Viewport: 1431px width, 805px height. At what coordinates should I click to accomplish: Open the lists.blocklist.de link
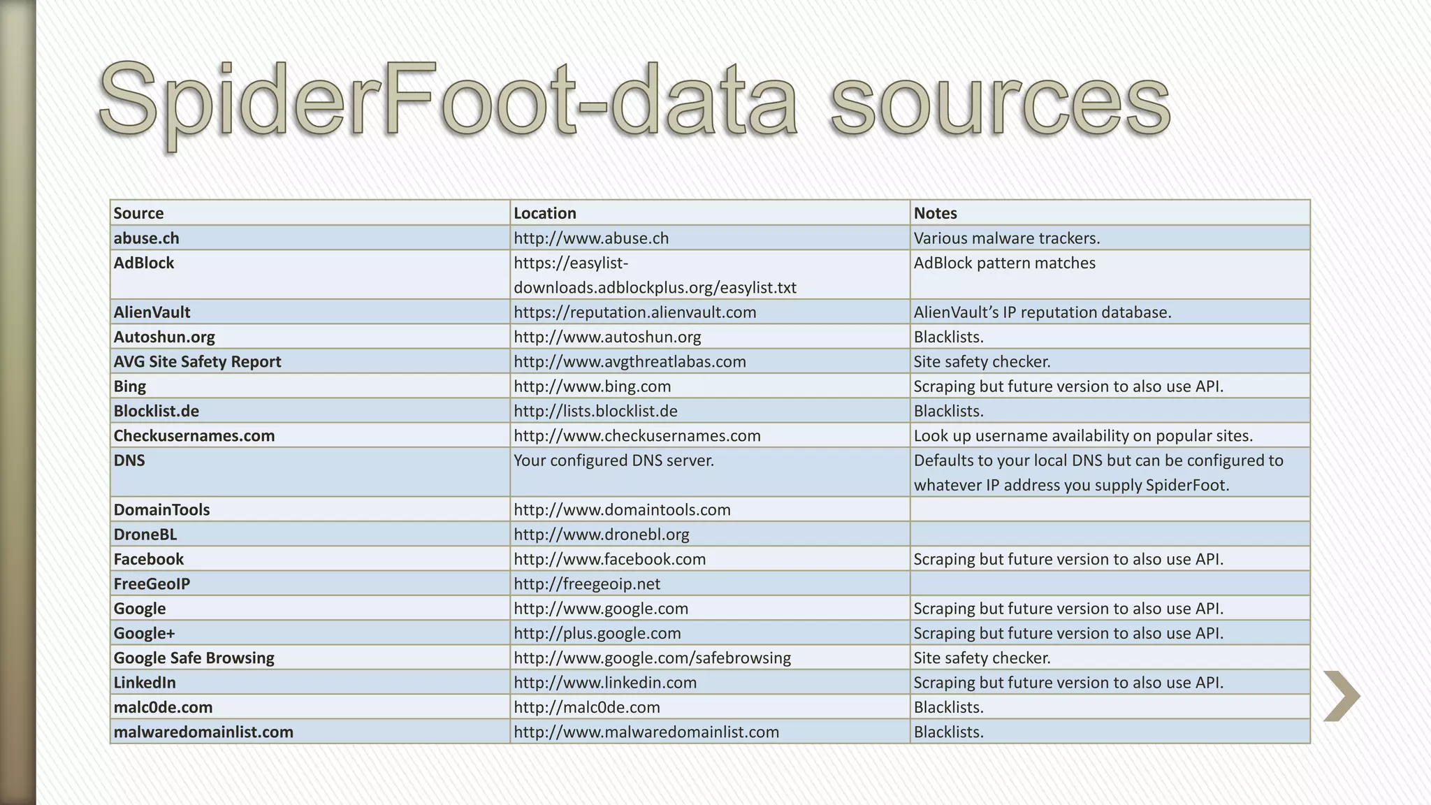pyautogui.click(x=595, y=411)
